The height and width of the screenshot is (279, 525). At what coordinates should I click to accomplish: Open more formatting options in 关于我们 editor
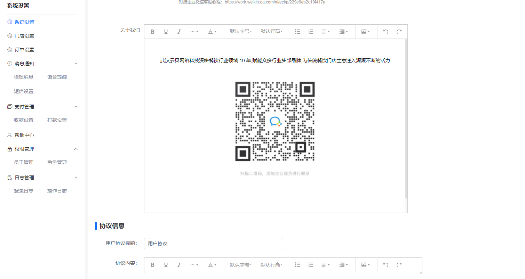click(194, 32)
